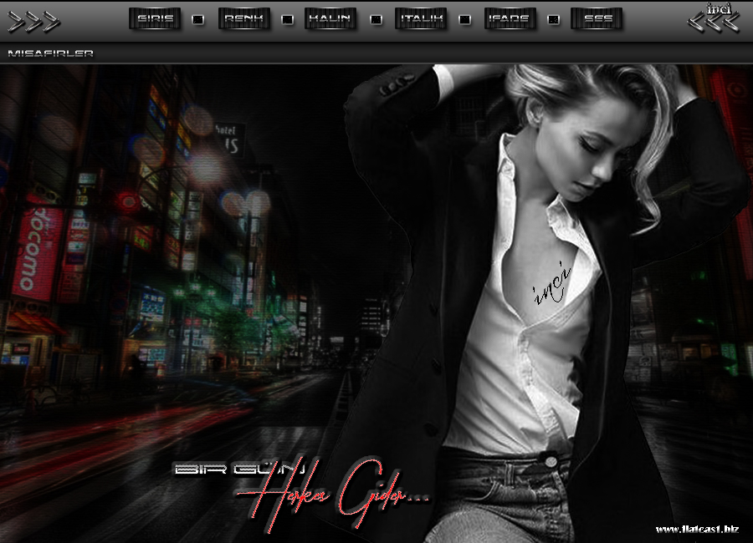
Task: Click small square between KALIN and ITALIK
Action: tap(376, 19)
